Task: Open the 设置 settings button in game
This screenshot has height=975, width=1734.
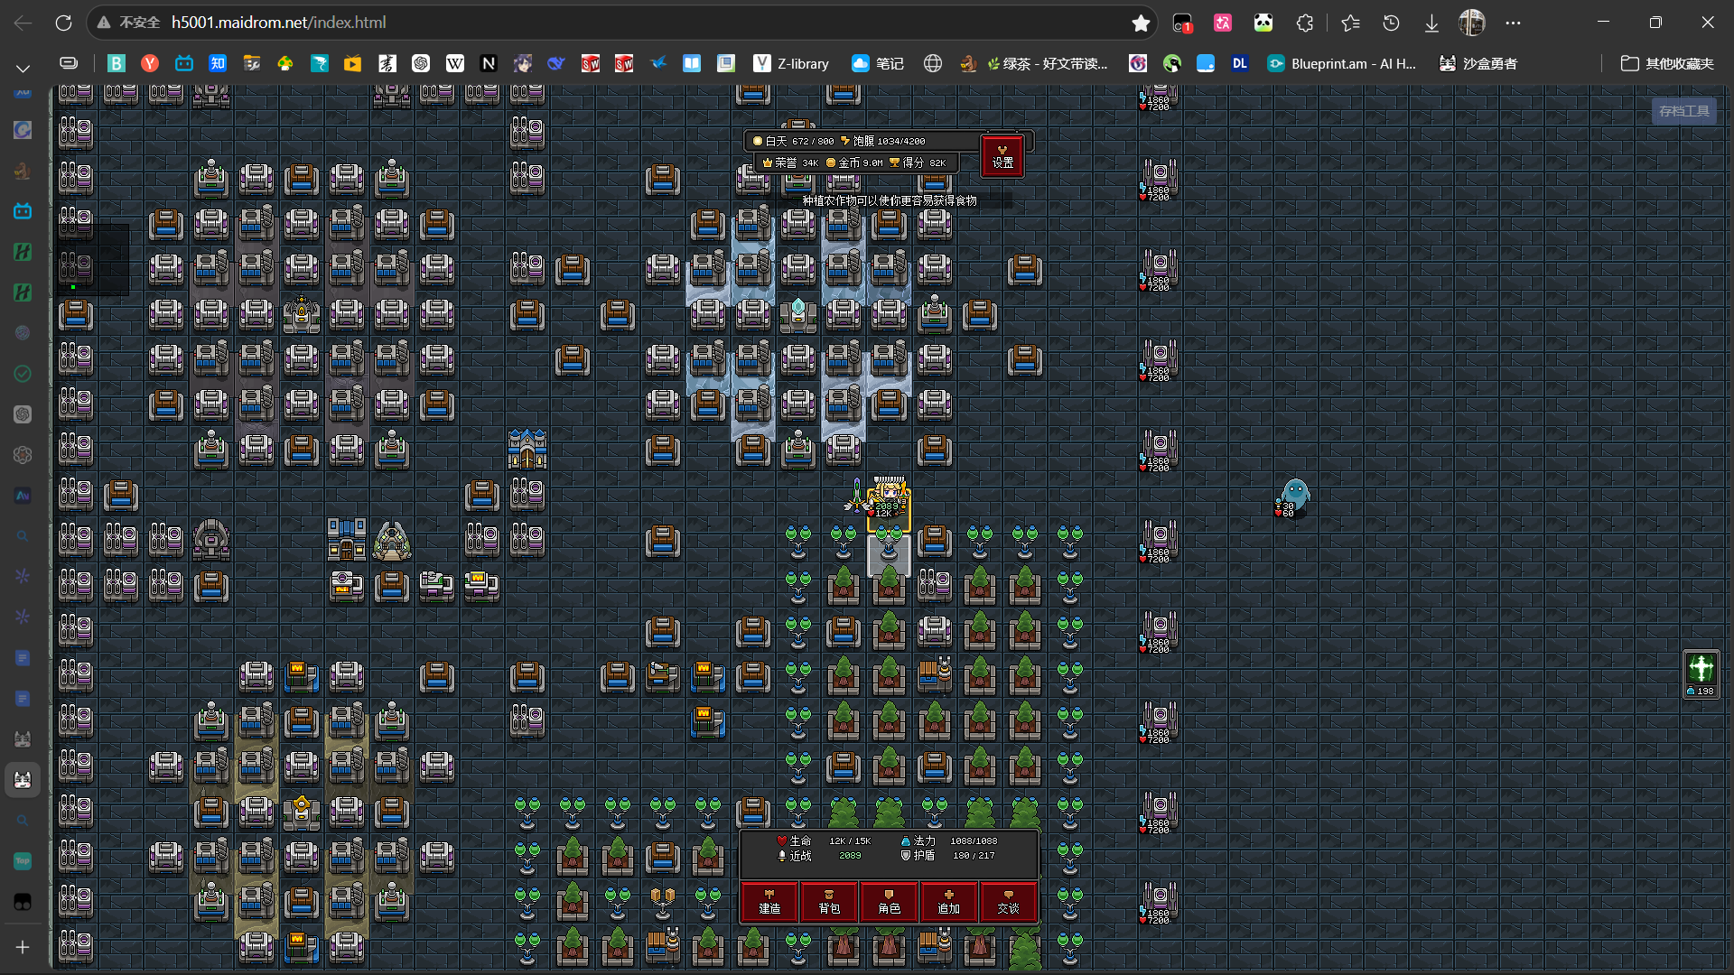Action: click(x=1002, y=156)
